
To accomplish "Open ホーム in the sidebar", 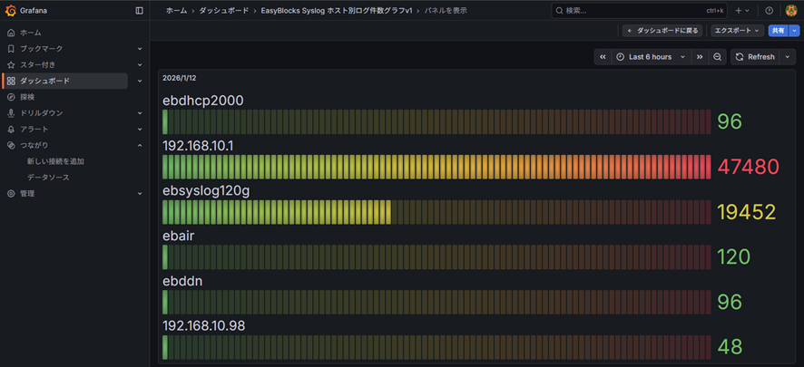I will click(x=31, y=33).
